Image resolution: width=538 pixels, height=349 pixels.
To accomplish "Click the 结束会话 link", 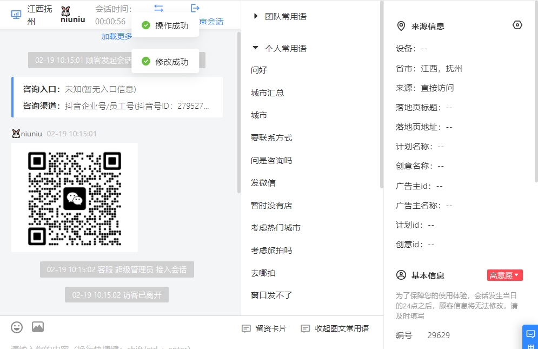I will pos(211,21).
